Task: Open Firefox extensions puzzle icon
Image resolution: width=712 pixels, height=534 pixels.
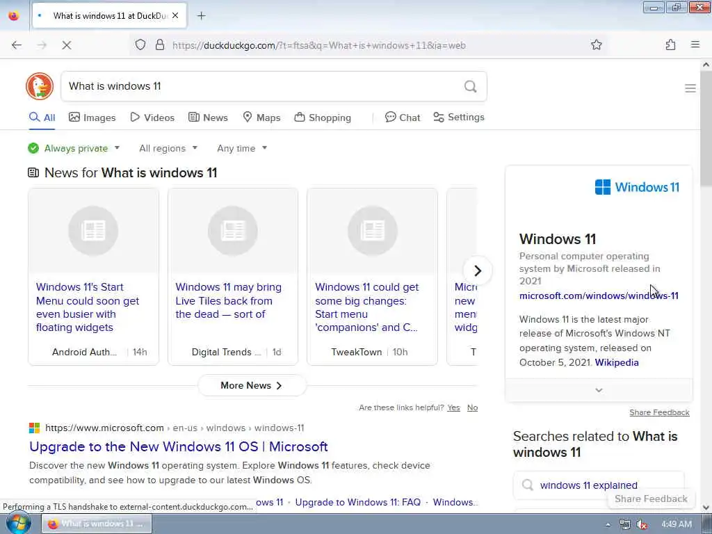Action: pyautogui.click(x=670, y=44)
